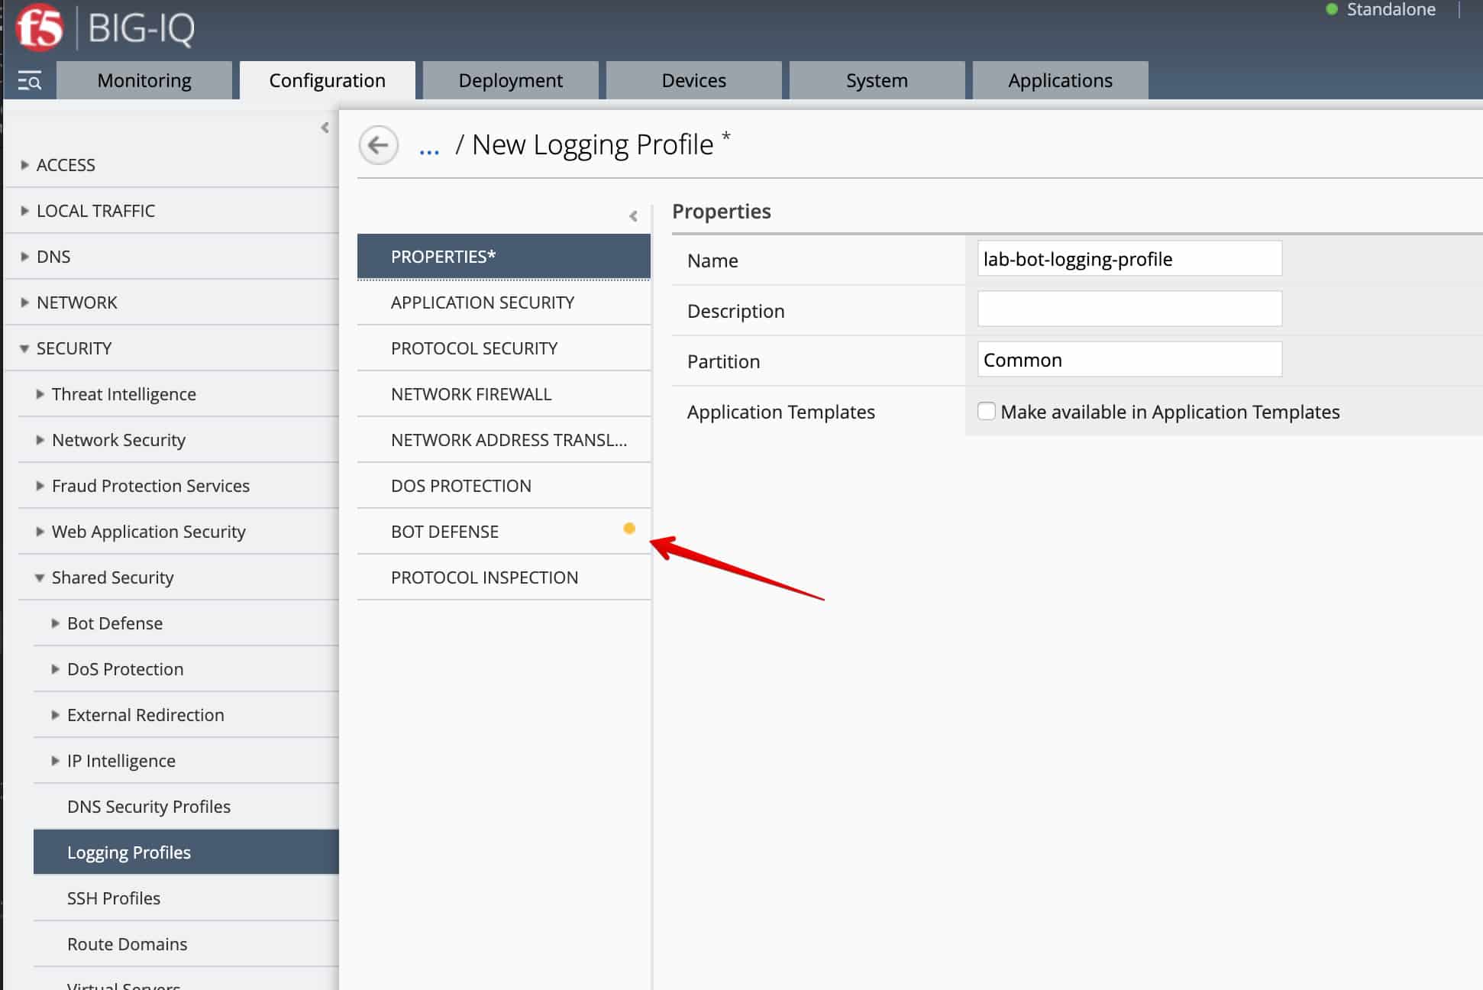Click the green Standalone status indicator
1483x990 pixels.
[1333, 10]
